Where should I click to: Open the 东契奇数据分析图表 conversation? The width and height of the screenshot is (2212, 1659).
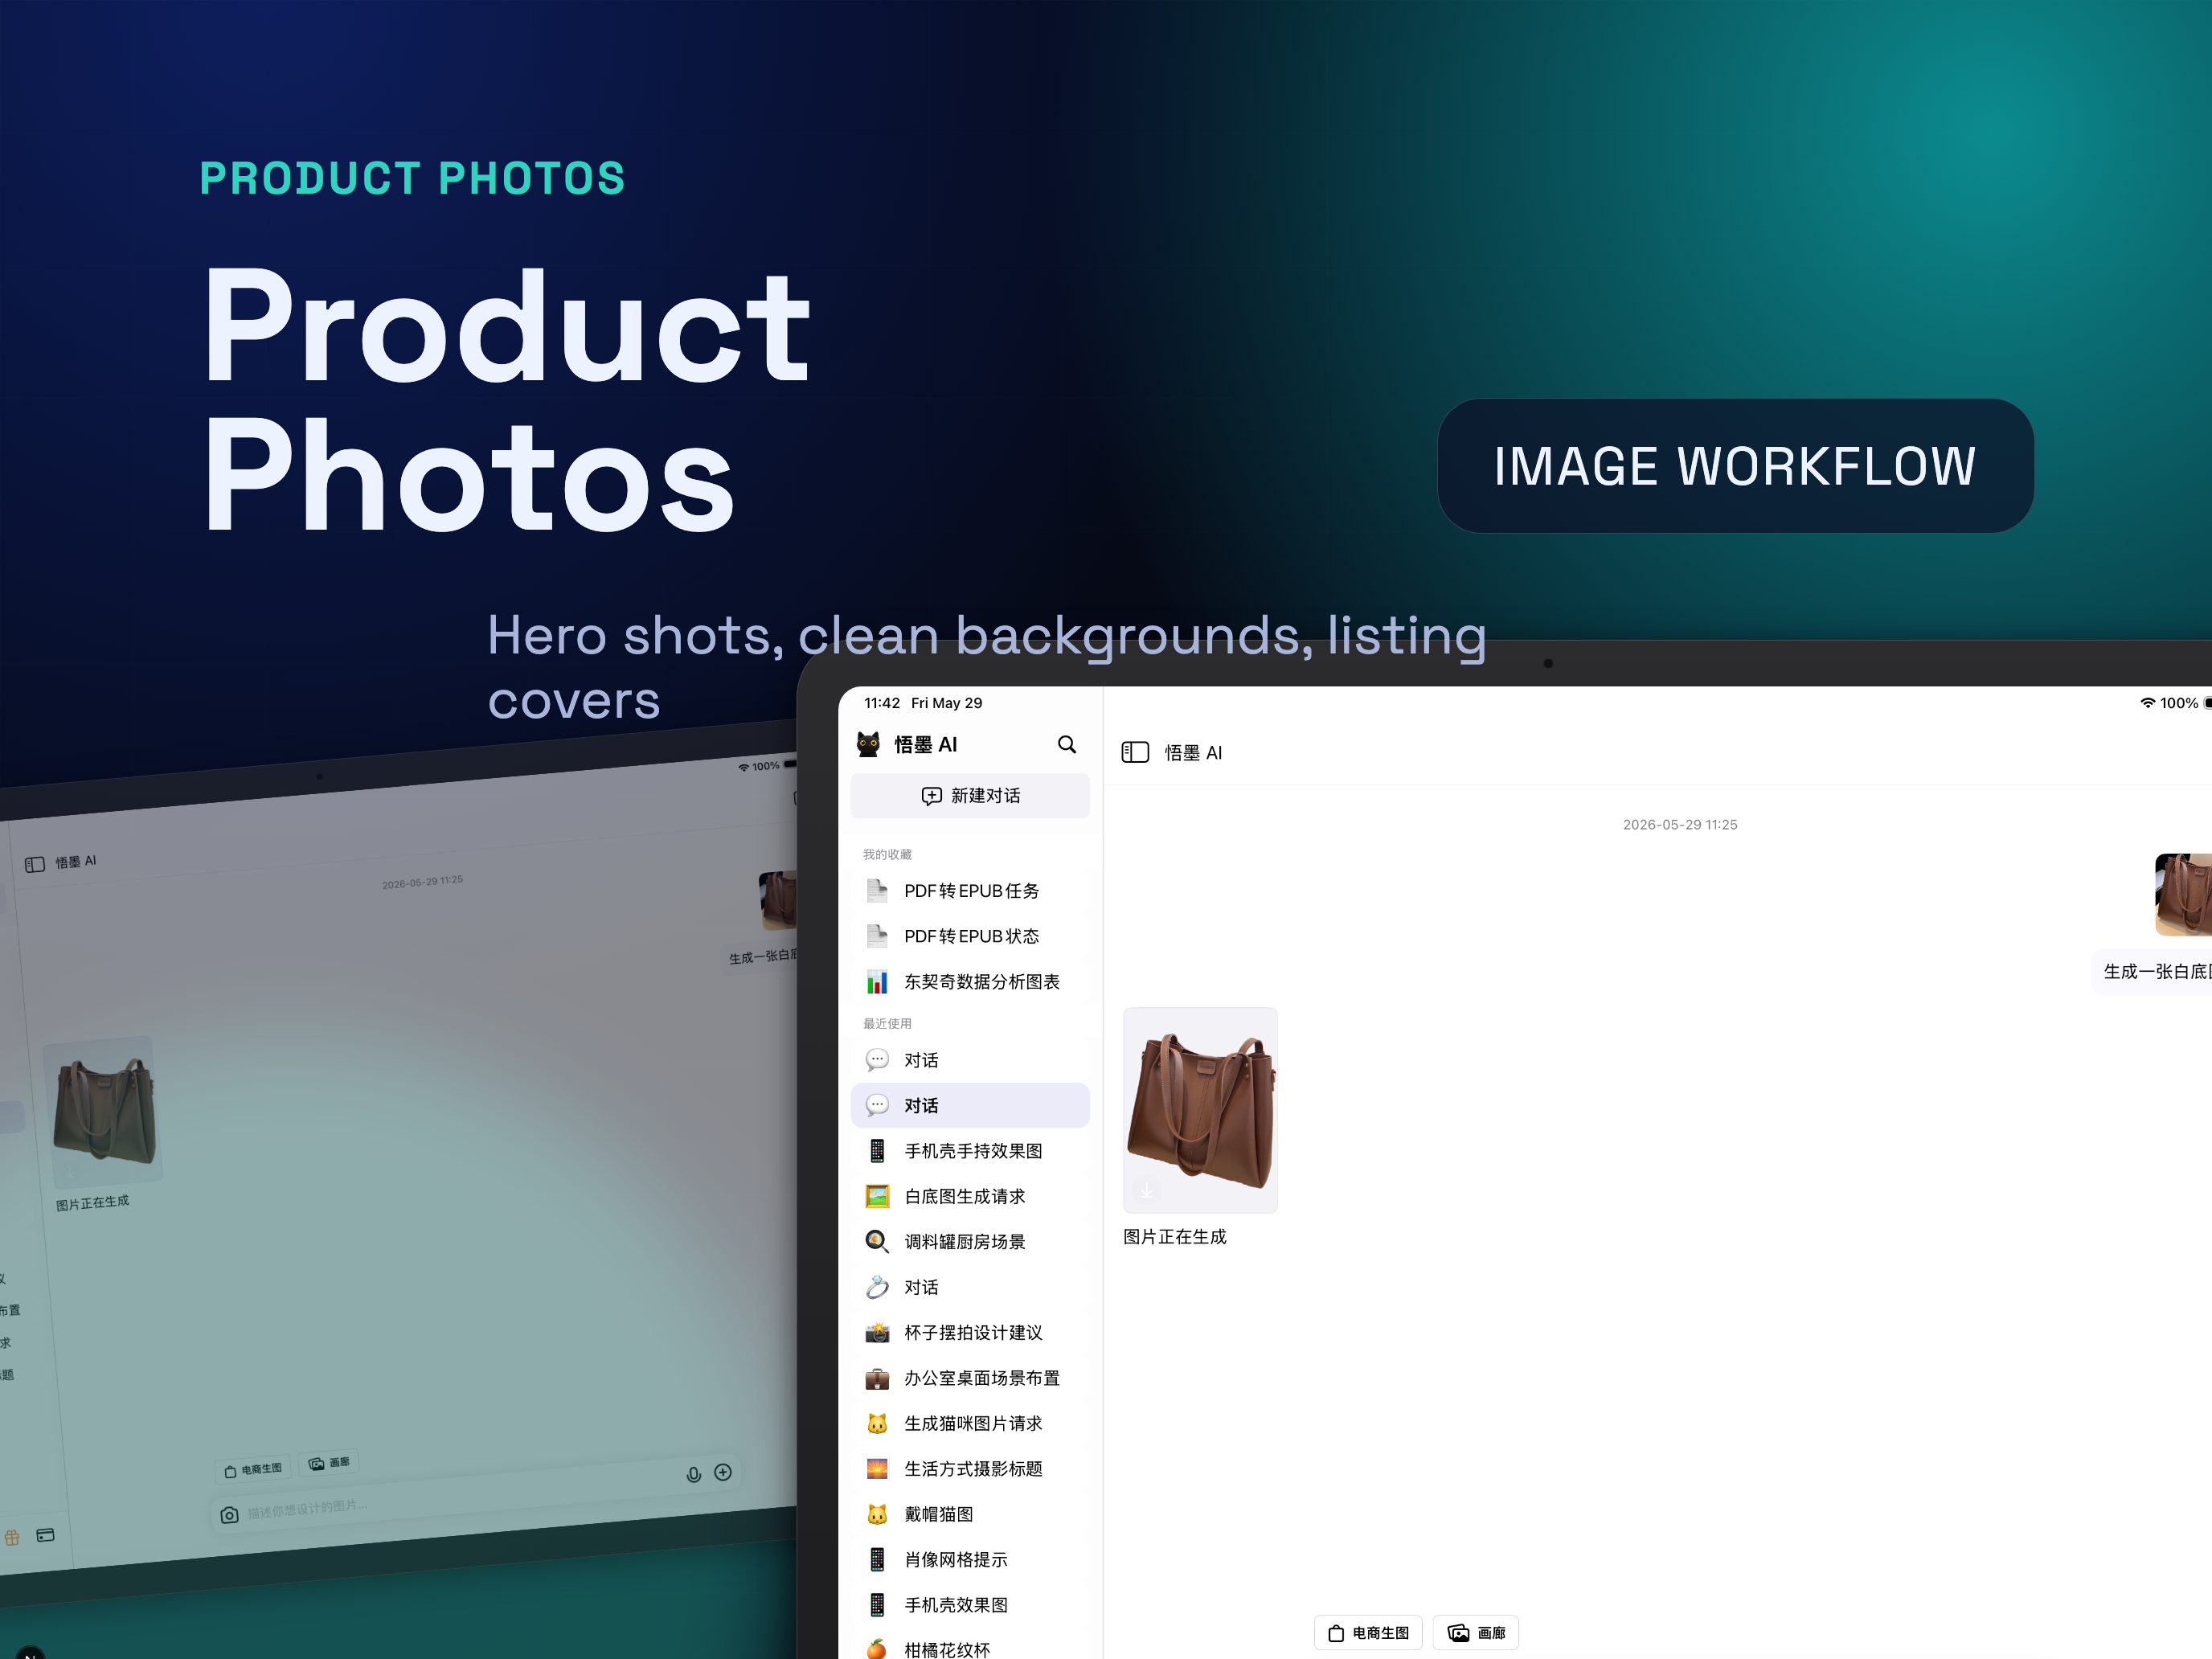pyautogui.click(x=970, y=982)
